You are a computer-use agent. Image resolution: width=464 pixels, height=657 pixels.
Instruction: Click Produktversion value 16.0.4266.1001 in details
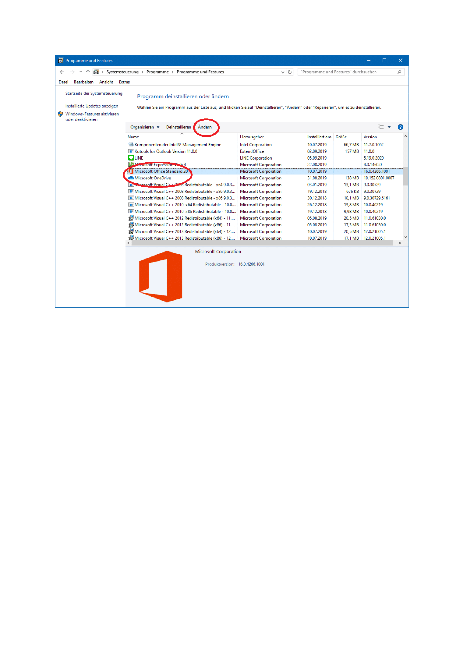coord(251,264)
